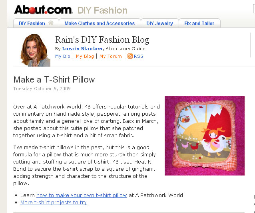Viewport: 255px width, 213px height.
Task: Open Make Clothes and Accessories tab
Action: 100,23
